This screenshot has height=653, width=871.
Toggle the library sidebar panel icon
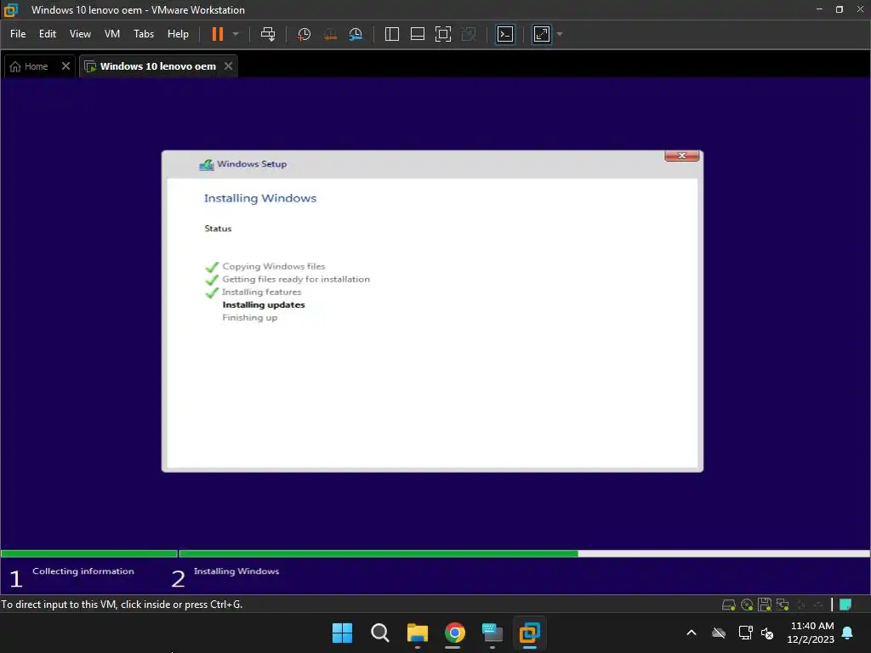click(391, 34)
